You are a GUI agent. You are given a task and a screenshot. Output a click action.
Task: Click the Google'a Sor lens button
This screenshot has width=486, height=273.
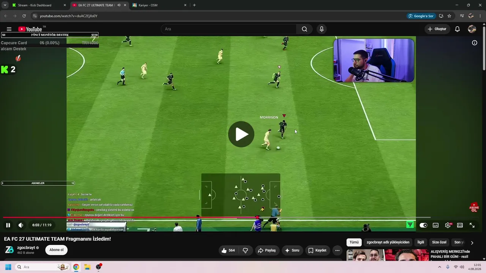point(421,16)
